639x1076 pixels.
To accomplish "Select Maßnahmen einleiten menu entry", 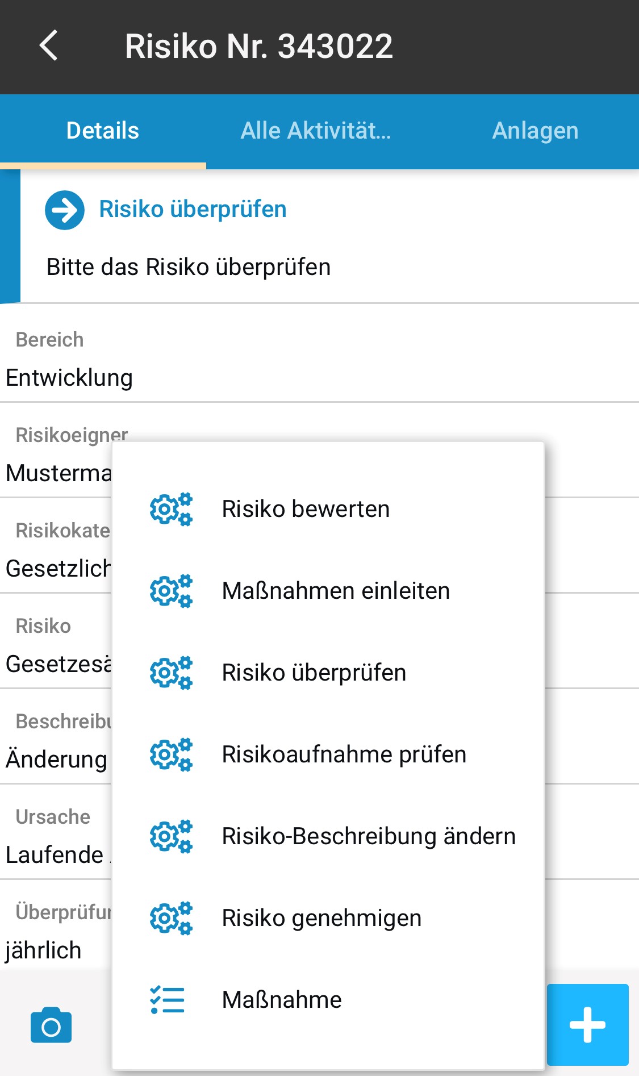I will [x=336, y=591].
